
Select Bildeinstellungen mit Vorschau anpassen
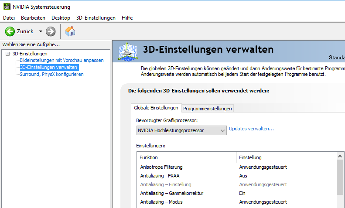pos(61,60)
